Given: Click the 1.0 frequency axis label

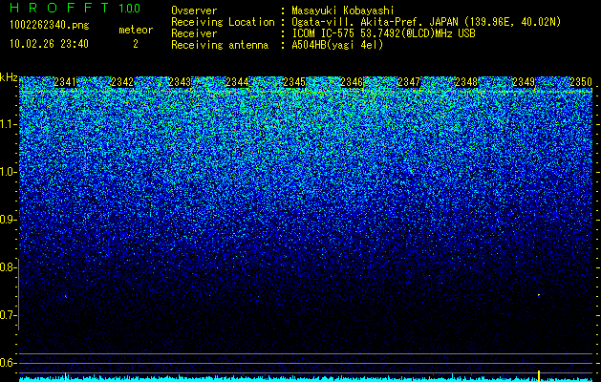Looking at the screenshot, I should [7, 172].
